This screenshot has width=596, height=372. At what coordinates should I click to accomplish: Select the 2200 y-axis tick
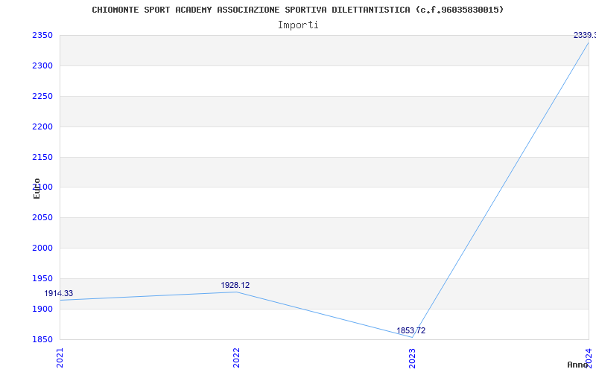point(42,126)
